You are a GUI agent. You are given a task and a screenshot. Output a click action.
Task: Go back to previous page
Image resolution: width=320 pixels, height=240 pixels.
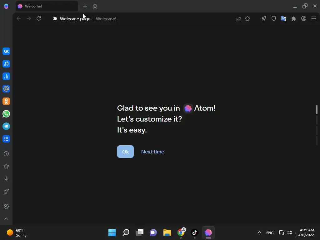click(x=18, y=18)
